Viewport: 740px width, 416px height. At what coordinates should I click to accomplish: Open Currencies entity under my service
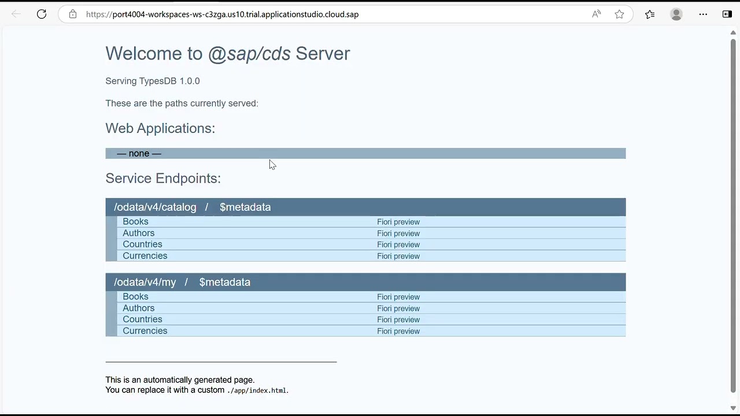pos(145,330)
